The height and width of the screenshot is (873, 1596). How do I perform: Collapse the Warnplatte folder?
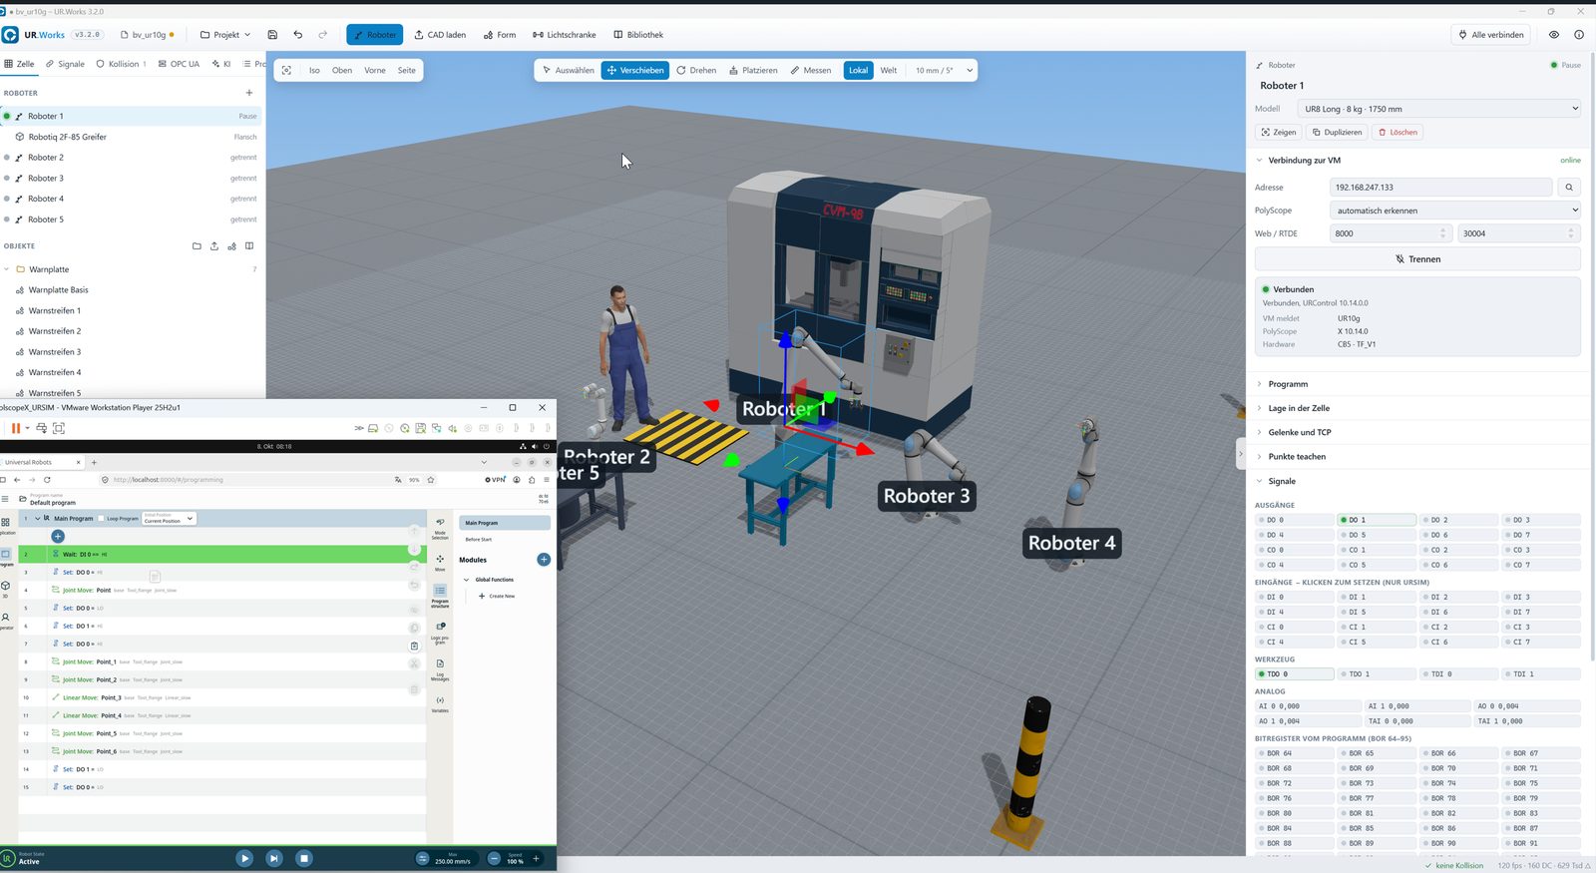8,269
